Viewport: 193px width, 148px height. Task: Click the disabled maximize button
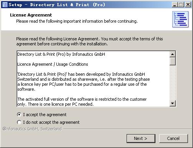[x=181, y=5]
